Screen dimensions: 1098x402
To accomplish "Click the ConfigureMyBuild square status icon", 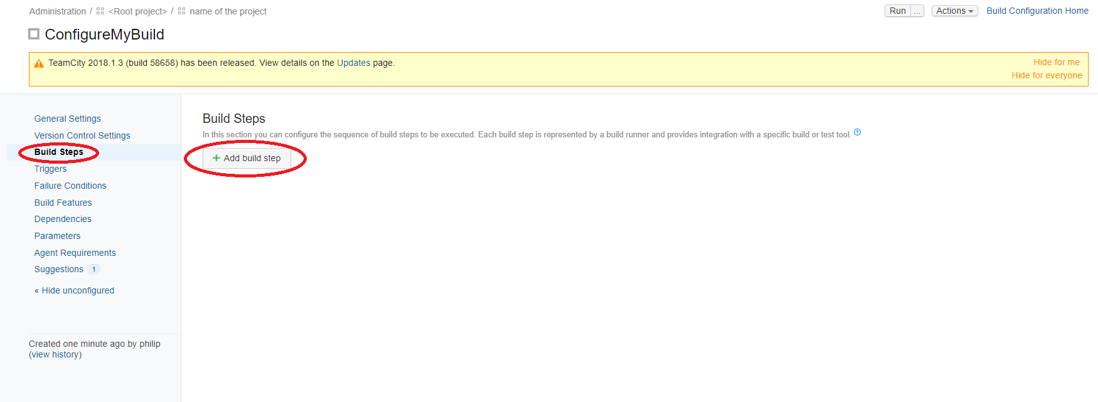I will (34, 34).
